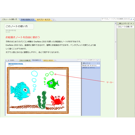Click the line starting タブで人別に分けると

tap(32, 52)
